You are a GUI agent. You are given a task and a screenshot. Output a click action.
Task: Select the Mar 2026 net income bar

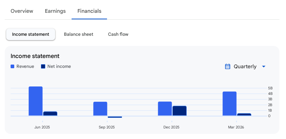(244, 115)
